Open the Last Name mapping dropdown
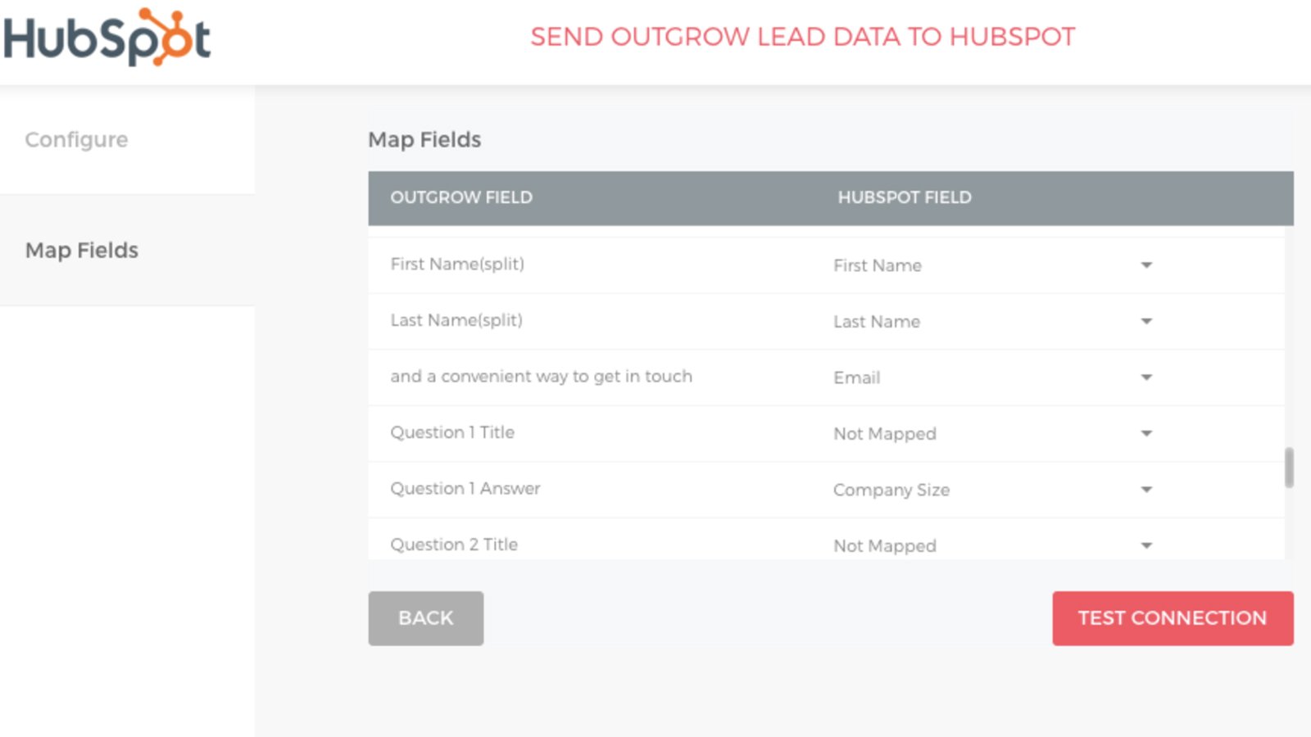The height and width of the screenshot is (737, 1311). click(1145, 322)
